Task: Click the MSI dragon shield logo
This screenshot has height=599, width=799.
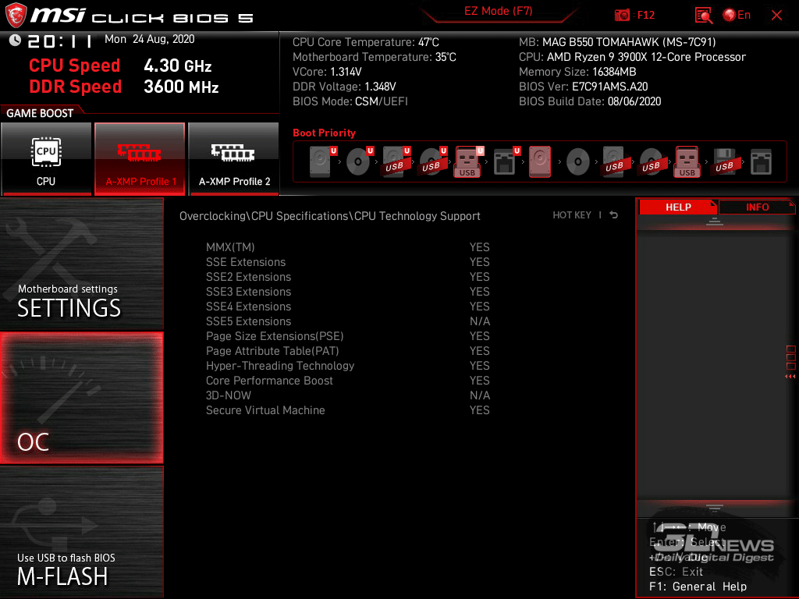Action: (16, 16)
